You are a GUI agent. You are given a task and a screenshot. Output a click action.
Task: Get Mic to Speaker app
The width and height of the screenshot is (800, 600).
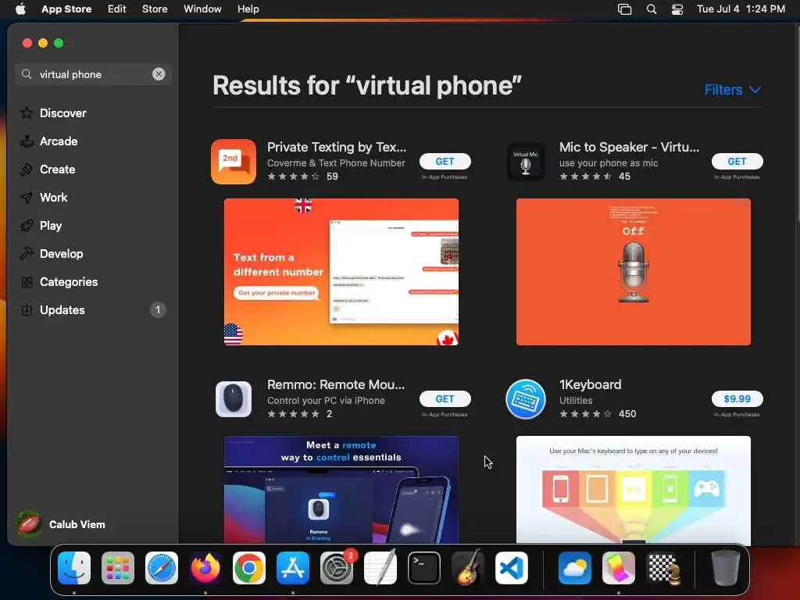(x=737, y=161)
